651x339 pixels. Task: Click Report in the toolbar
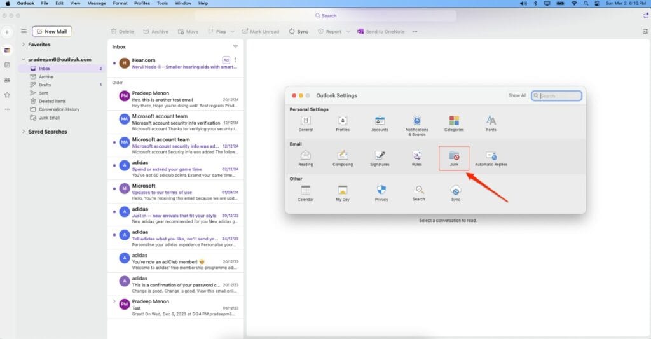tap(330, 32)
